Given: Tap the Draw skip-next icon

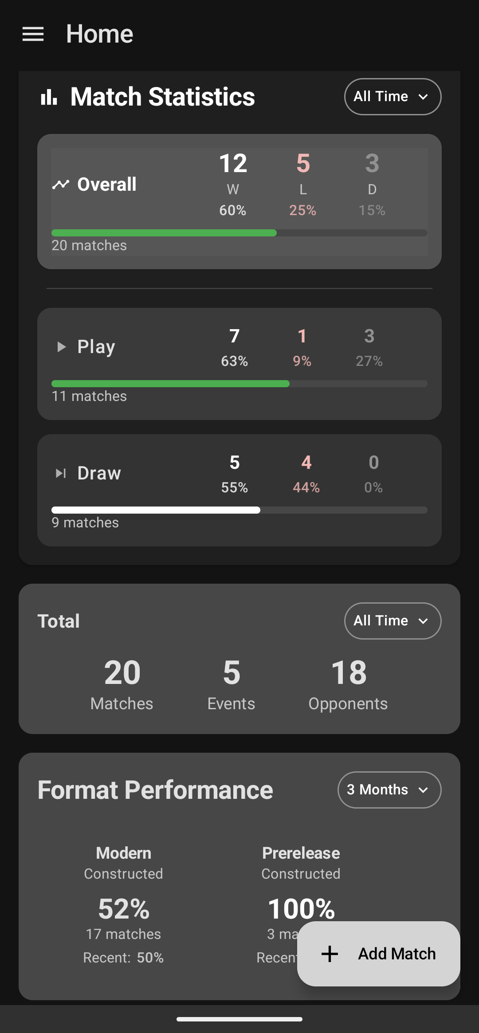Looking at the screenshot, I should pos(61,473).
